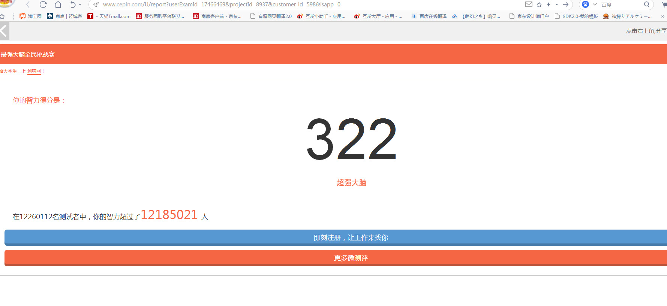Bookmark this page with the star icon
Image resolution: width=667 pixels, height=306 pixels.
click(539, 4)
